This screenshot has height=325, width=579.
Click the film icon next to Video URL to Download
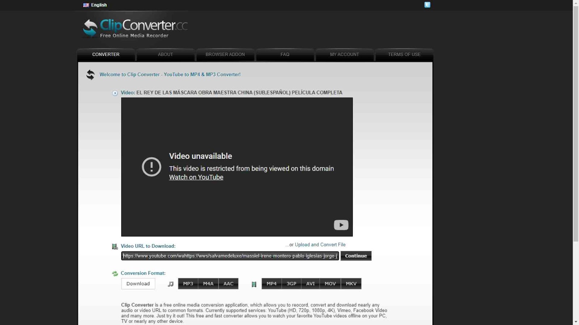click(115, 247)
